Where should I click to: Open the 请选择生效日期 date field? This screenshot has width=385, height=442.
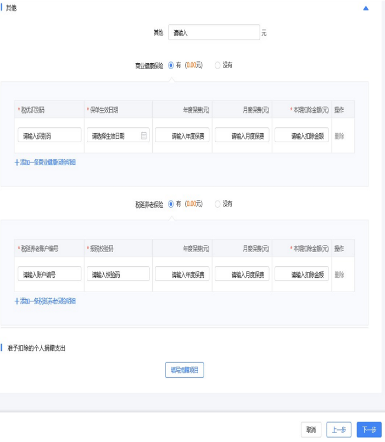(113, 136)
